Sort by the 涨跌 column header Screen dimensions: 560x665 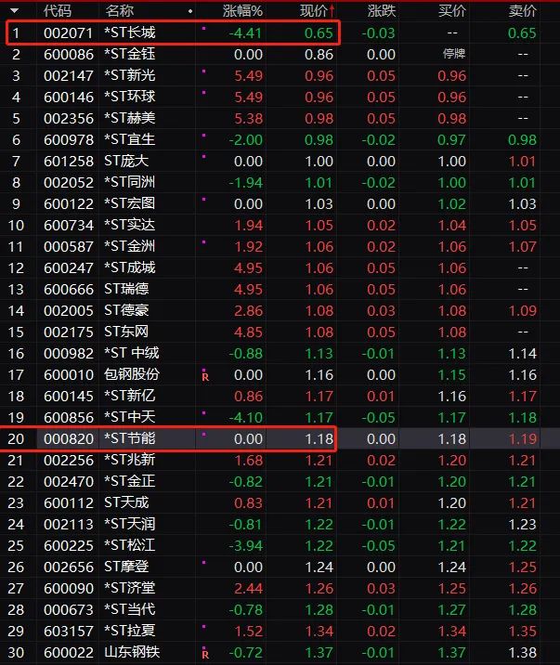coord(381,11)
